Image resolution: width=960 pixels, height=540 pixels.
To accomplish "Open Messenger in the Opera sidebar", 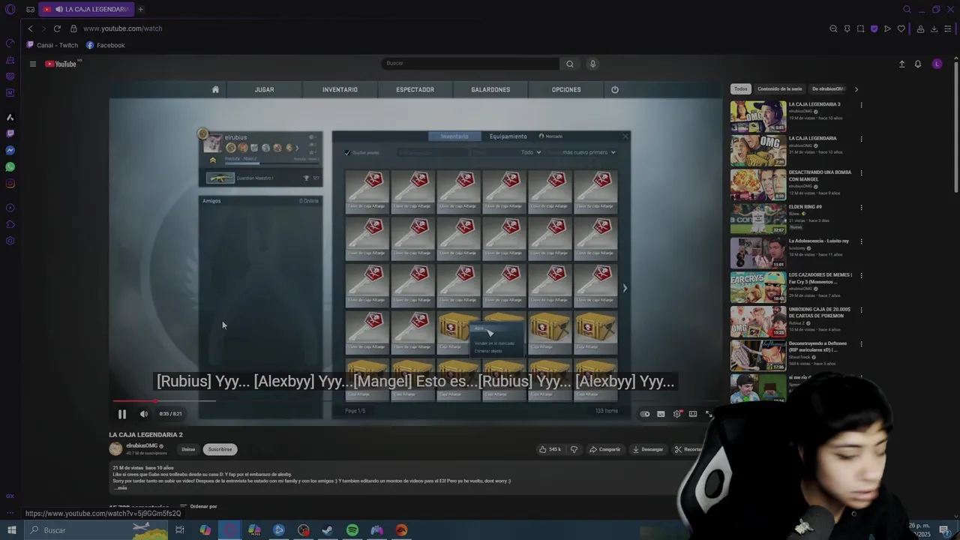I will coord(10,150).
